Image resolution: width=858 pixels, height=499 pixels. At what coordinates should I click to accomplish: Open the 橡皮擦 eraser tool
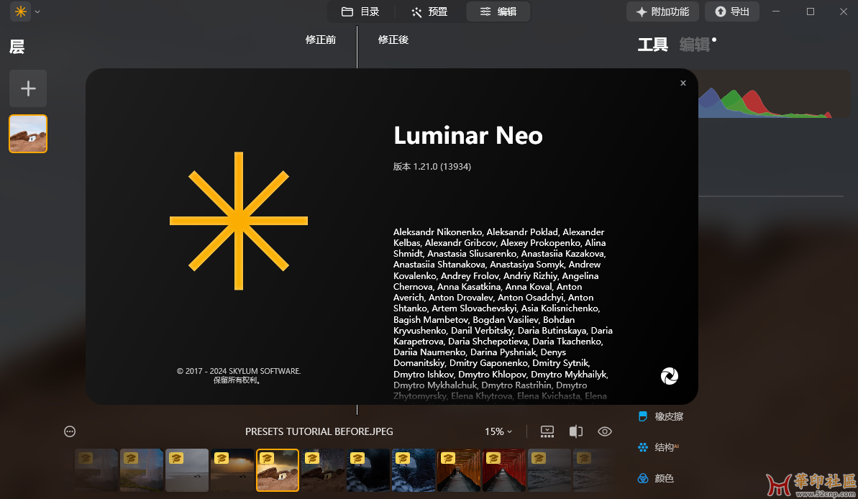pos(661,416)
